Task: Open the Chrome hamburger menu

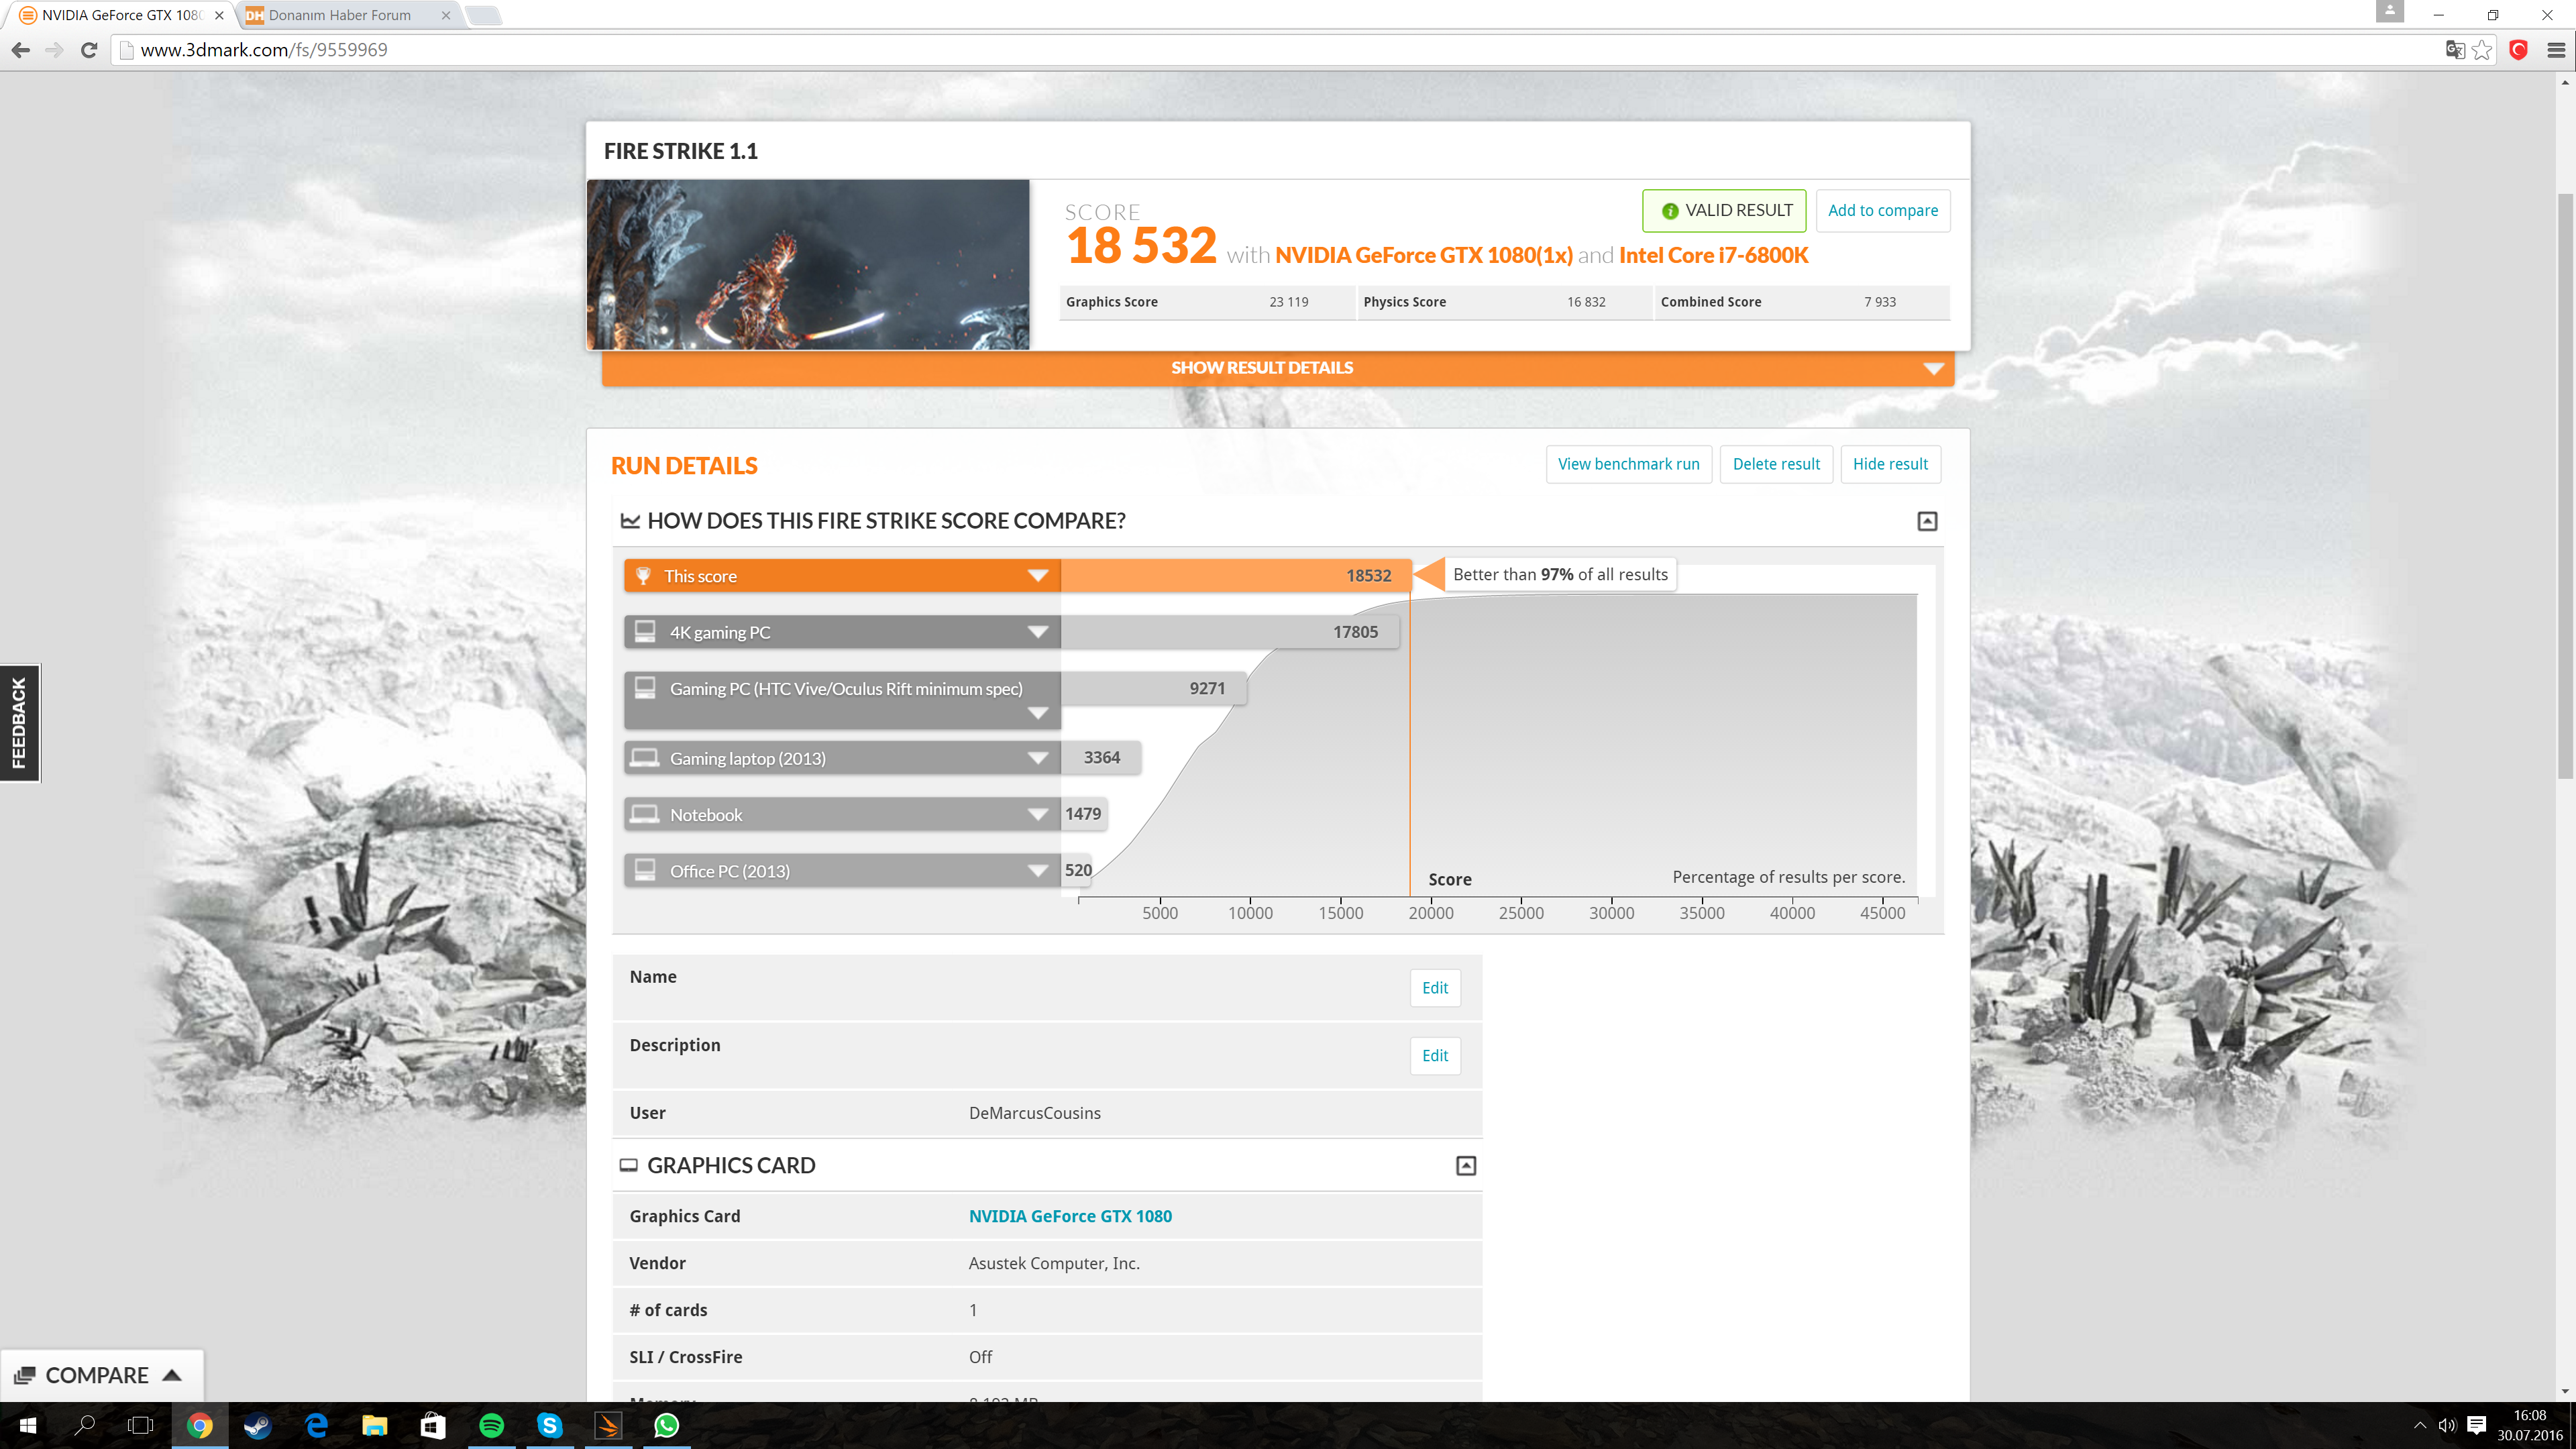Action: click(2556, 50)
